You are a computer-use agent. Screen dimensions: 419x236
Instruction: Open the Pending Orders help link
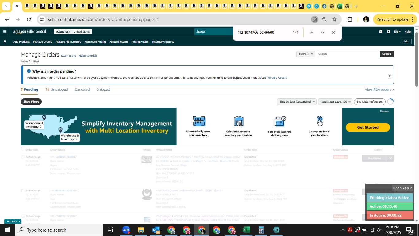[x=277, y=78]
